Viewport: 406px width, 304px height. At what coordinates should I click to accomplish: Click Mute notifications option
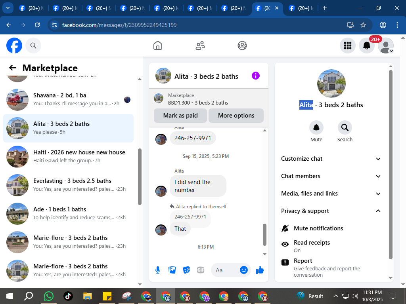click(x=331, y=228)
